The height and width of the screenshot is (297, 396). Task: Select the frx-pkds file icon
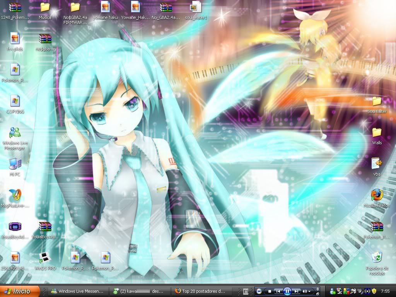point(15,38)
